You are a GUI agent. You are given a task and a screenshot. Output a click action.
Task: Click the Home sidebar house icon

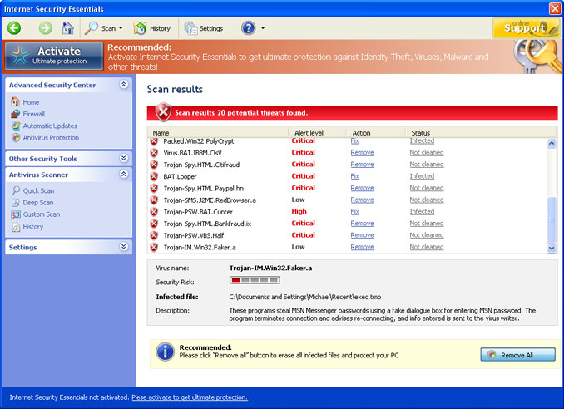coord(16,101)
